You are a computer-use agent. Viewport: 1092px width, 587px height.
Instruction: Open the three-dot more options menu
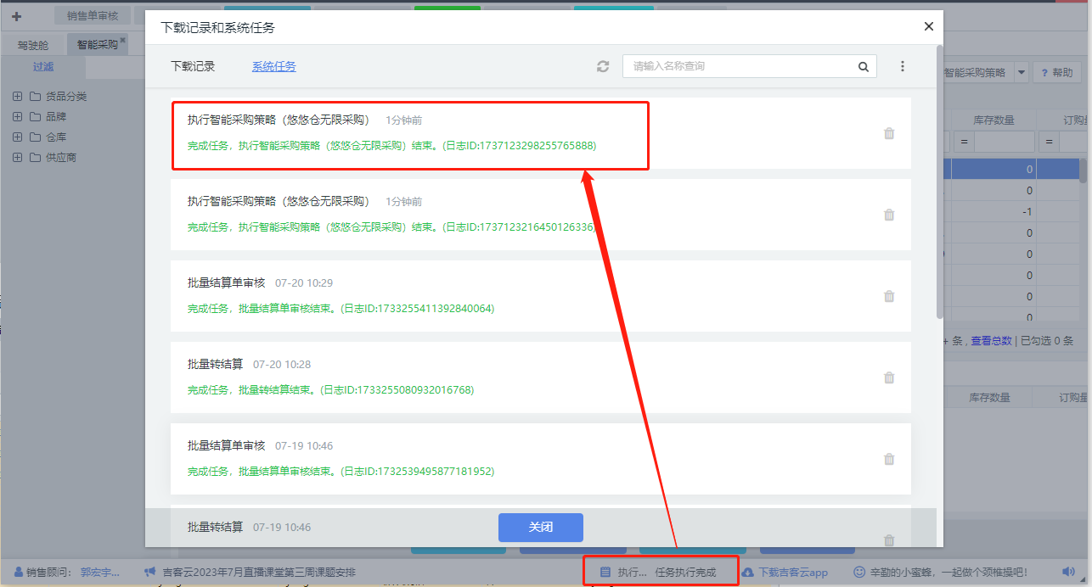coord(903,66)
